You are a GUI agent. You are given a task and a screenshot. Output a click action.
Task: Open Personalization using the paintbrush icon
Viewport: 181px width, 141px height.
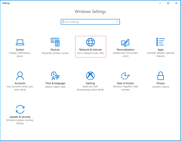point(125,42)
